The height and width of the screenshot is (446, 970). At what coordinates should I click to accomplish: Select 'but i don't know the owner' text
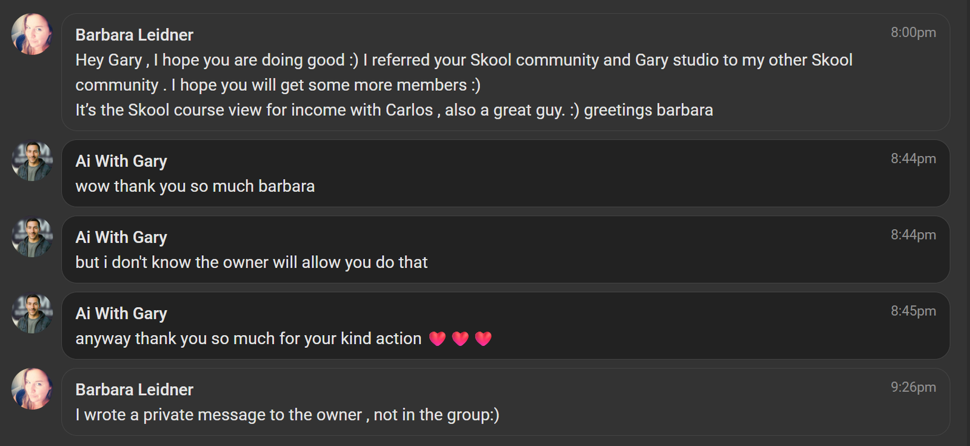click(x=251, y=262)
